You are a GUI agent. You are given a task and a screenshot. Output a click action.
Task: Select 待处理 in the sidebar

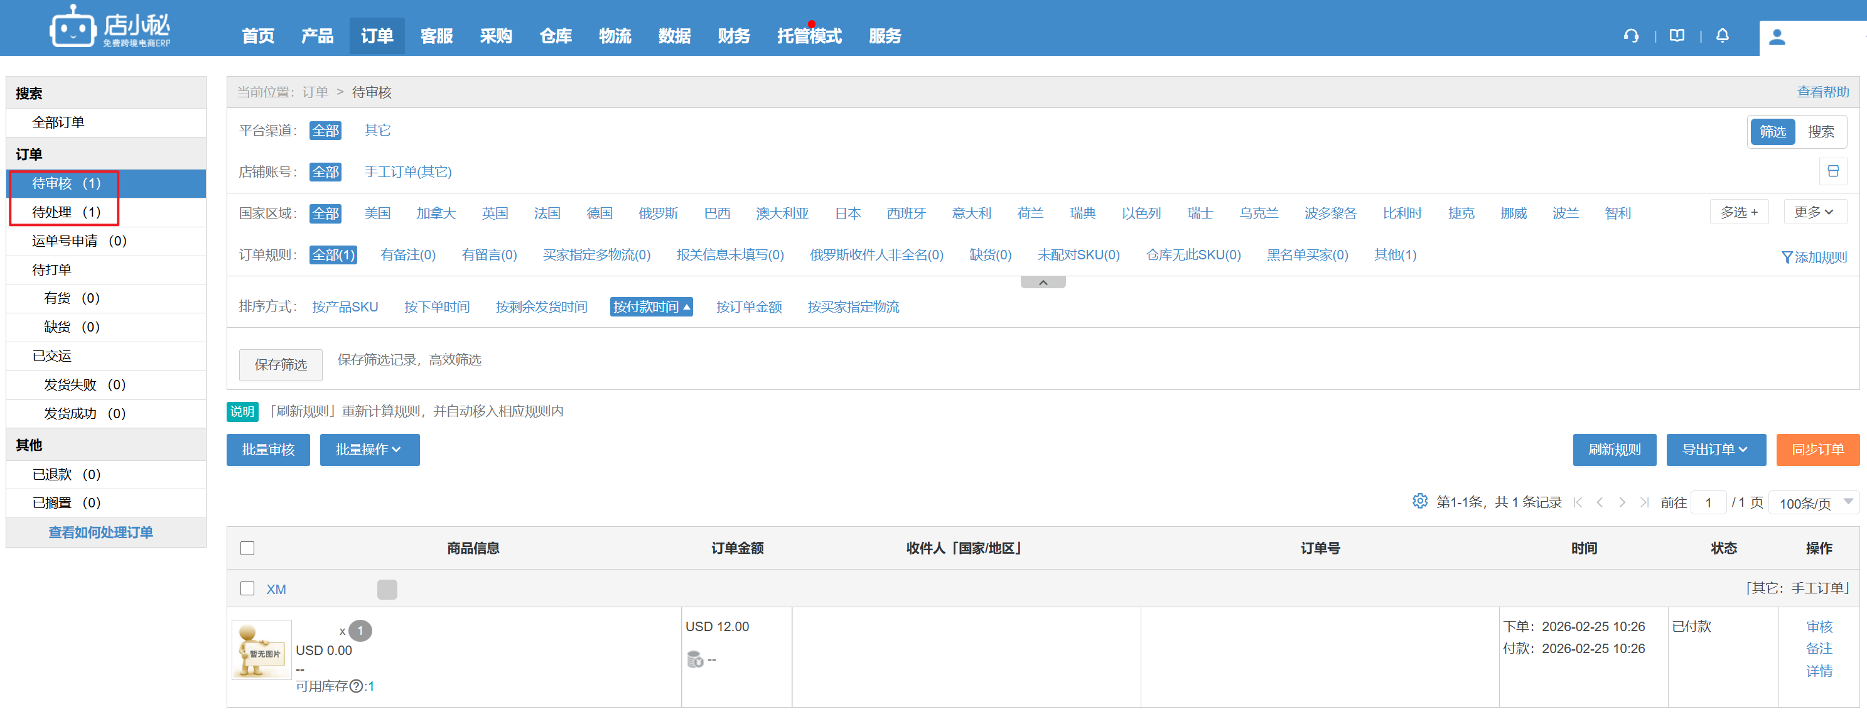coord(65,212)
